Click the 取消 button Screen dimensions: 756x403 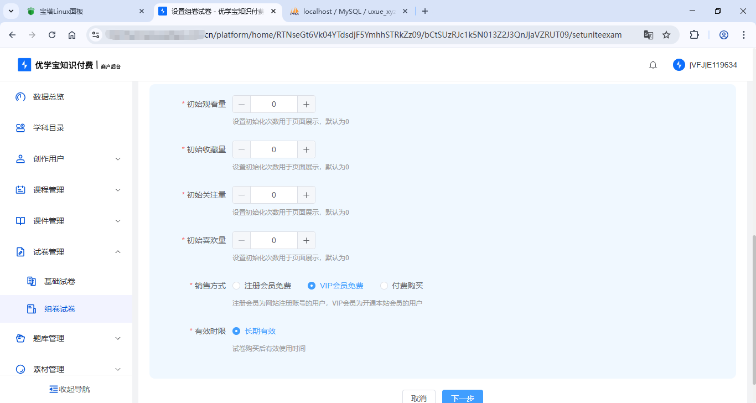pos(419,398)
